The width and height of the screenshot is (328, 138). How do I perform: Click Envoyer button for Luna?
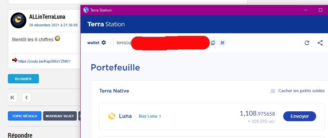[300, 116]
